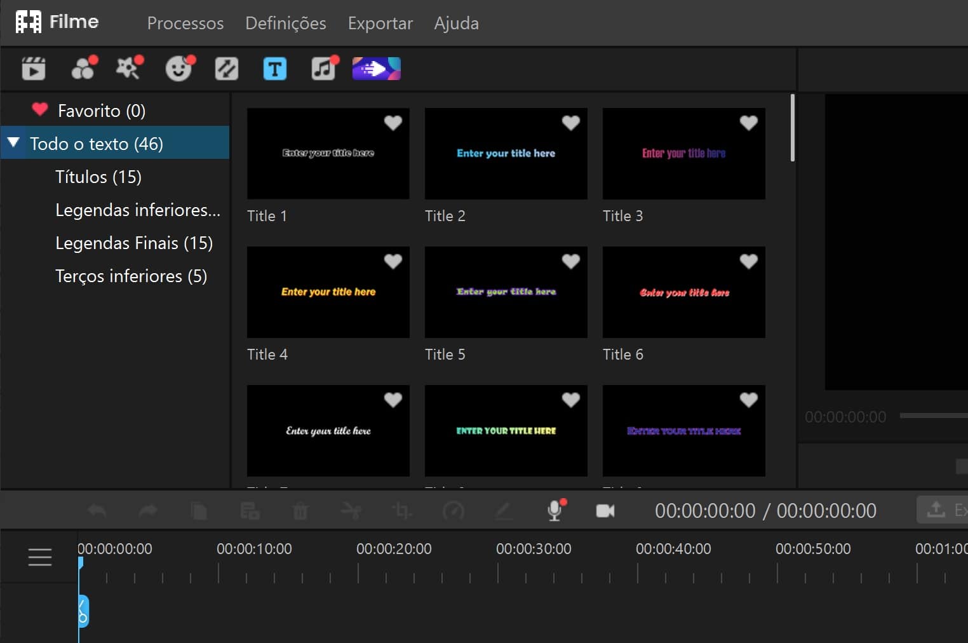Favorite Title 2 with heart icon

571,123
